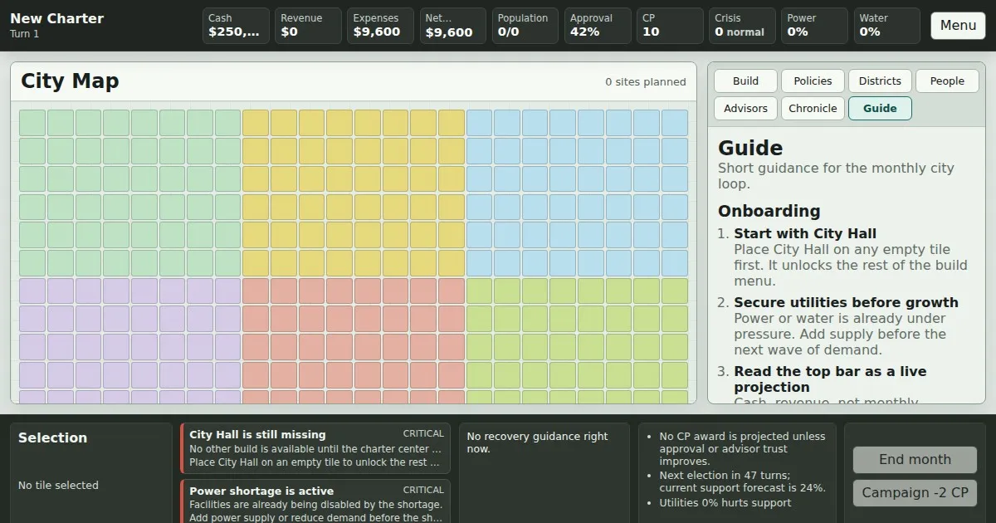Screen dimensions: 996x523
Task: Click the Population stat card
Action: click(525, 26)
